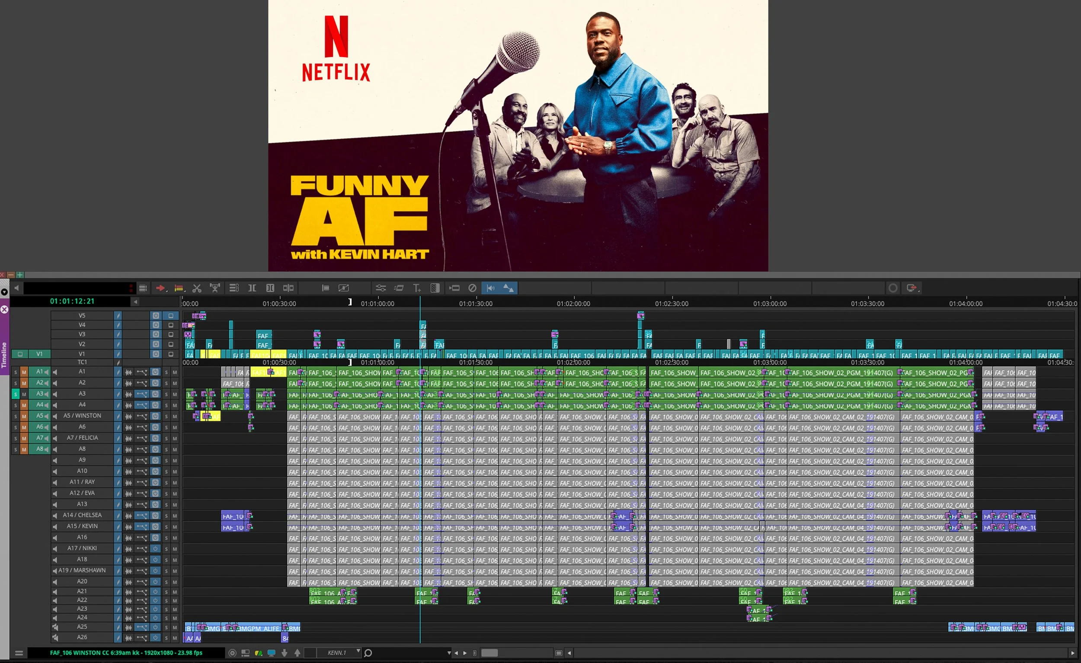Expand the dropdown arrow right of the search field

(x=449, y=653)
